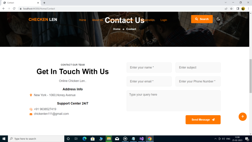
Task: Open a new browser tab
Action: [x=44, y=3]
